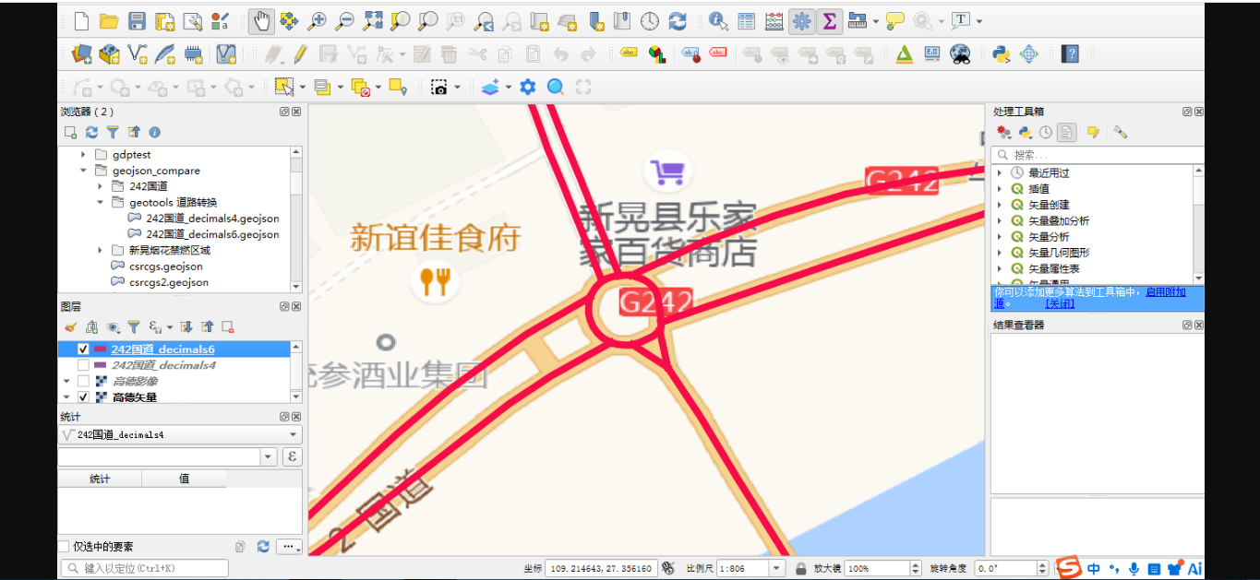Click the locator bar 键入以定位 field
The height and width of the screenshot is (580, 1260).
click(145, 568)
